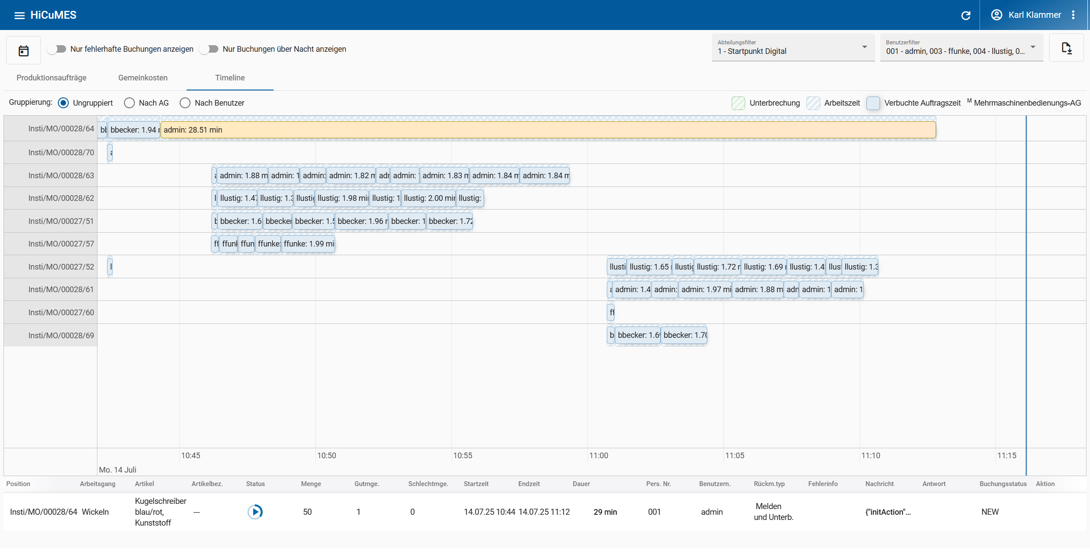
Task: Click the Arbeitsgang column header
Action: [x=97, y=484]
